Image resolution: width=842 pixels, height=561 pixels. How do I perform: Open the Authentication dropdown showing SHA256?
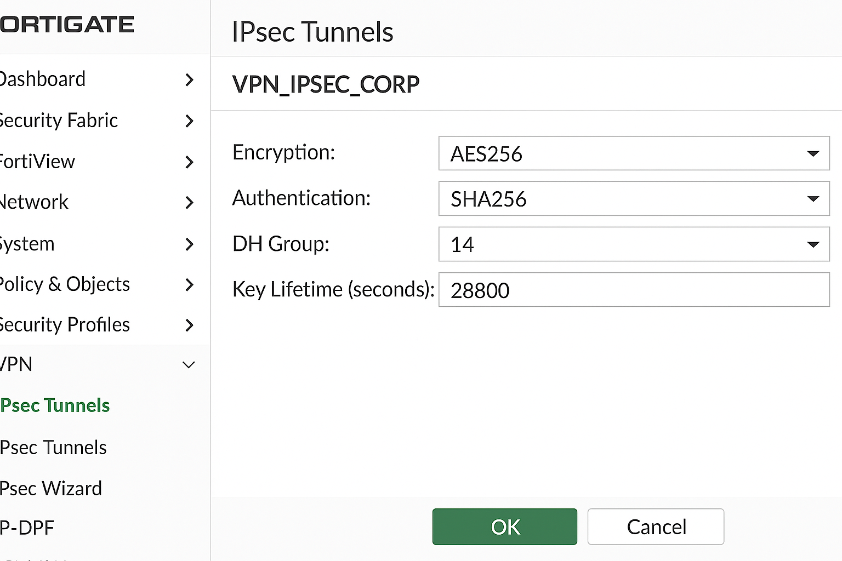[634, 199]
